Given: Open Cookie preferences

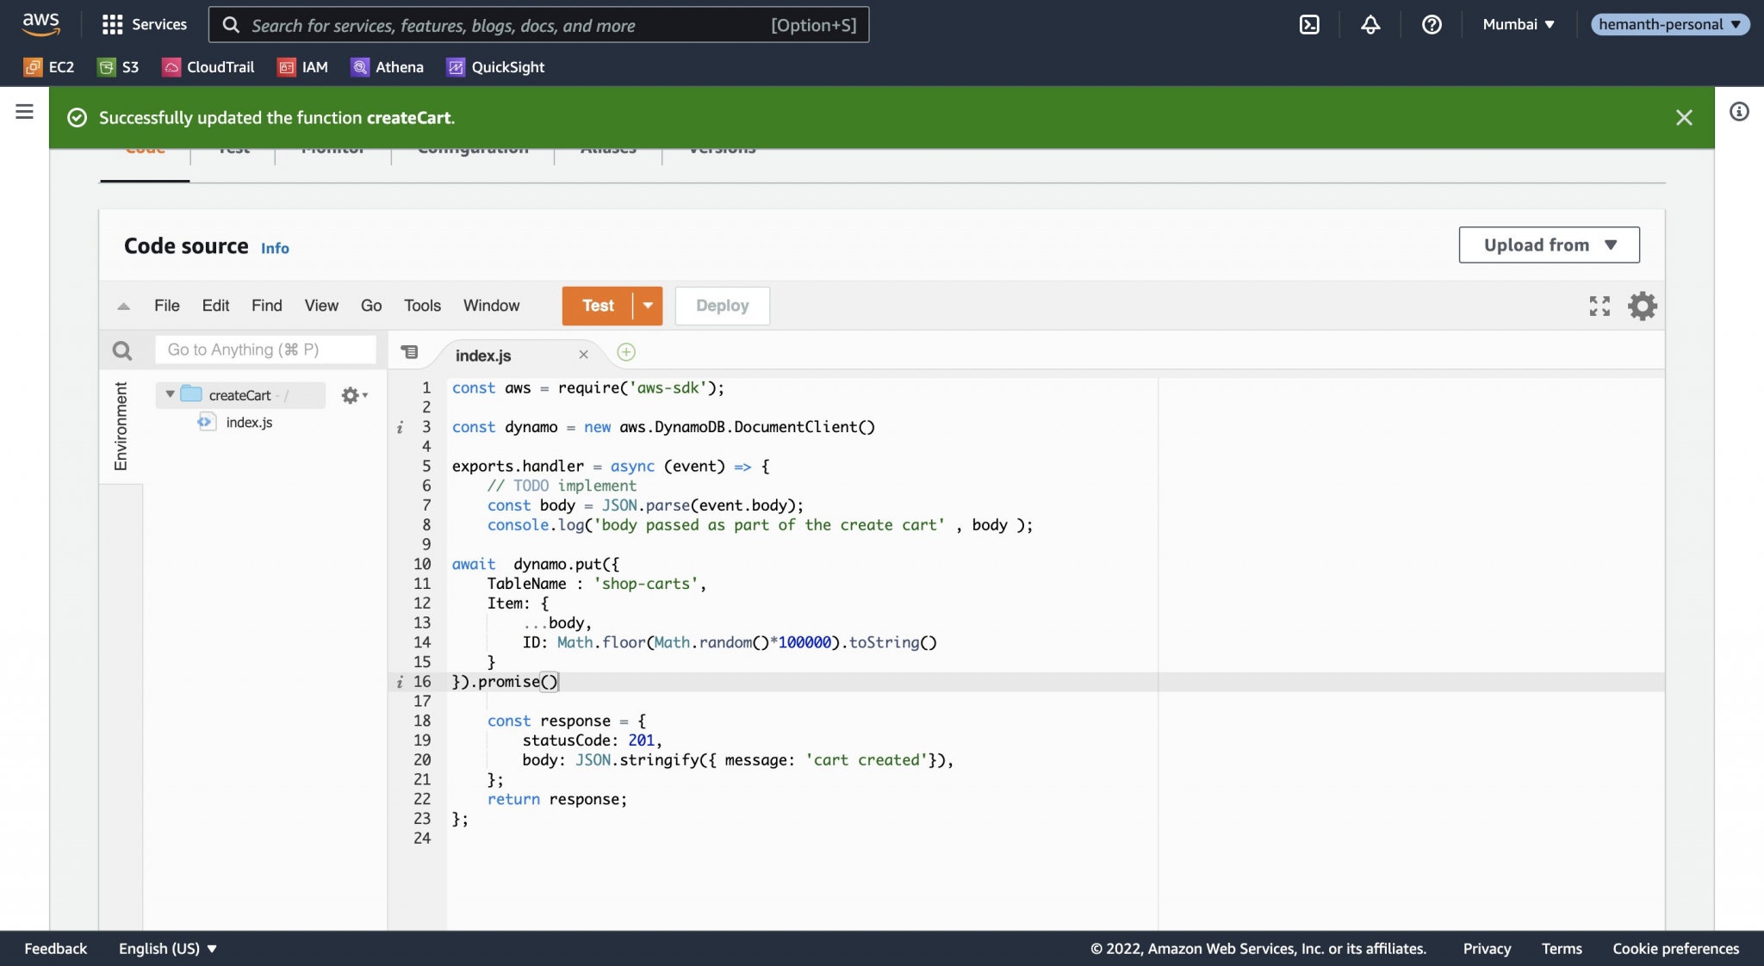Looking at the screenshot, I should [1674, 948].
